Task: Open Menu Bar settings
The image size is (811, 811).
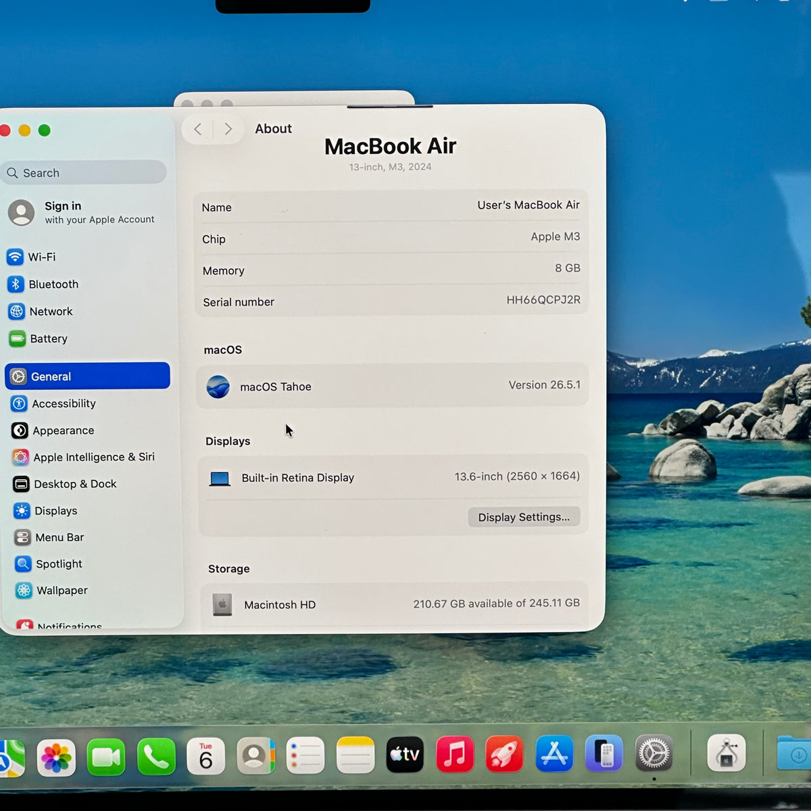Action: 50,537
